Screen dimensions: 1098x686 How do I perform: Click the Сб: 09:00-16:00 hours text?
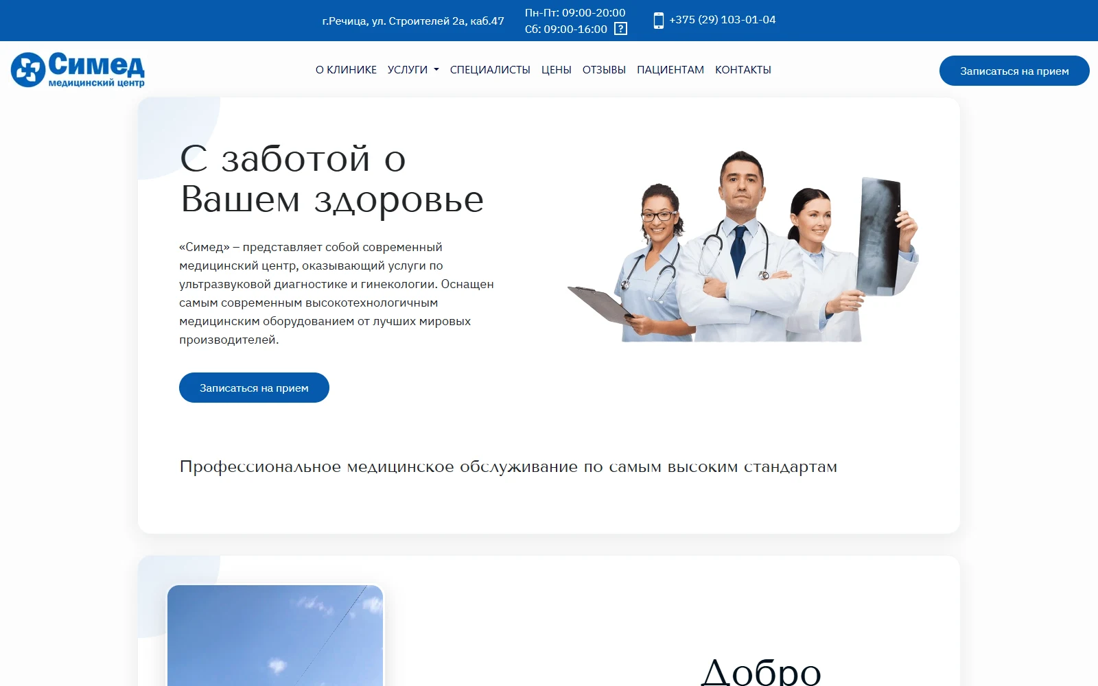[566, 29]
